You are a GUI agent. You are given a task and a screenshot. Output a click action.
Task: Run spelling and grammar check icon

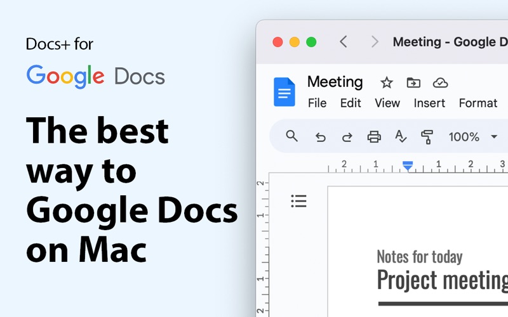[x=401, y=136]
